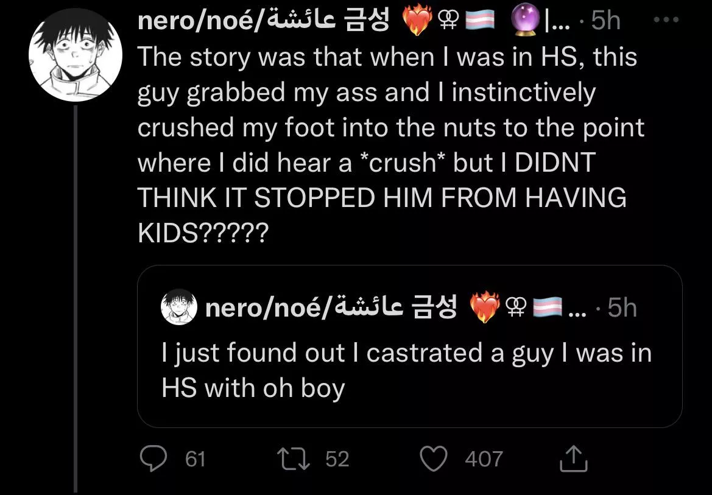Open the quoted tweet about castration
The height and width of the screenshot is (495, 712).
pos(408,368)
